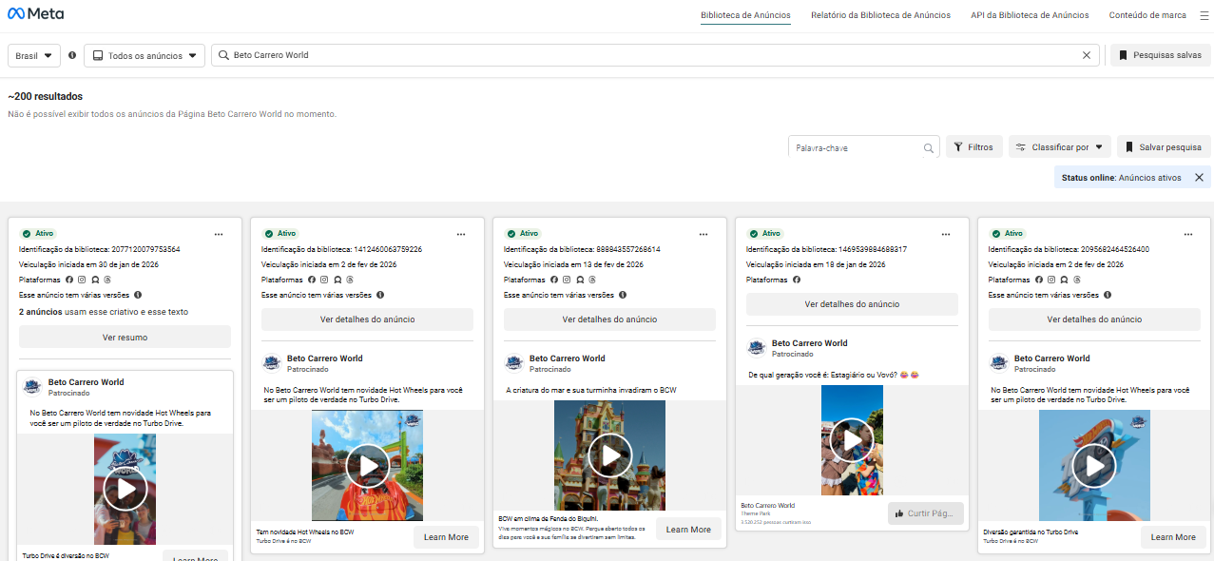Play the video in the third ad
The width and height of the screenshot is (1214, 561).
pos(609,456)
